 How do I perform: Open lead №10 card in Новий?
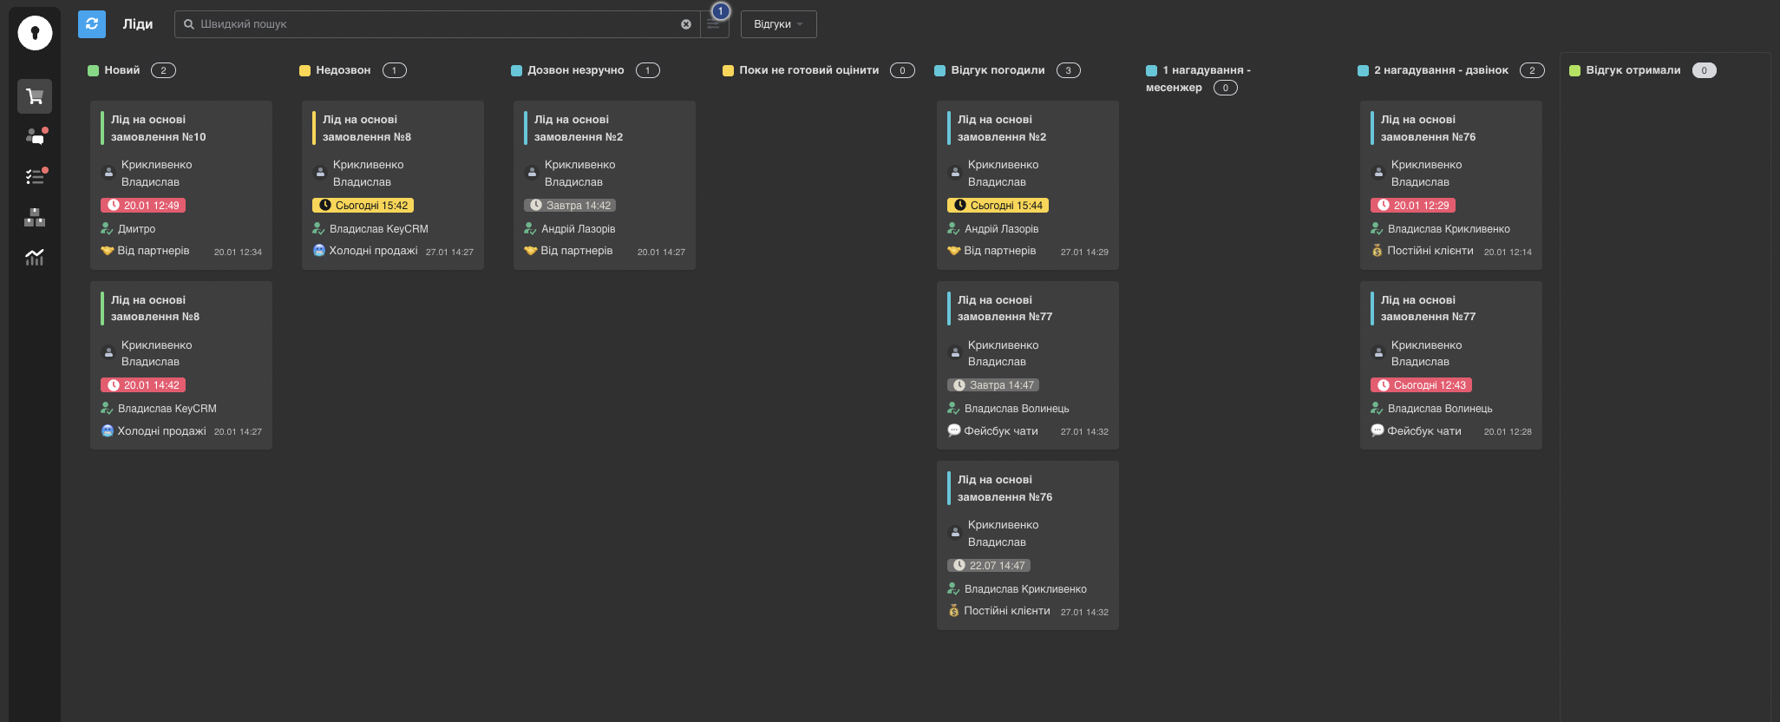(180, 128)
